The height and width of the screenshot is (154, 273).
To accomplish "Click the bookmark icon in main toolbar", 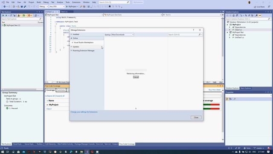I will pyautogui.click(x=110, y=7).
